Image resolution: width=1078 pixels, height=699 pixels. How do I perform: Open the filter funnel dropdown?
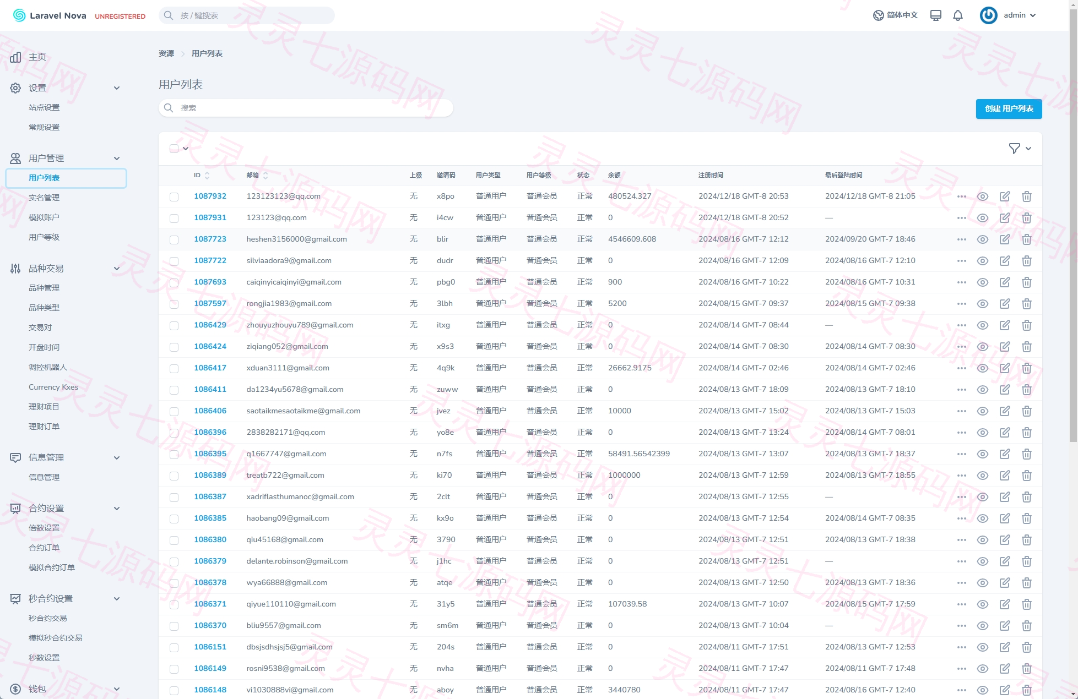[x=1020, y=149]
